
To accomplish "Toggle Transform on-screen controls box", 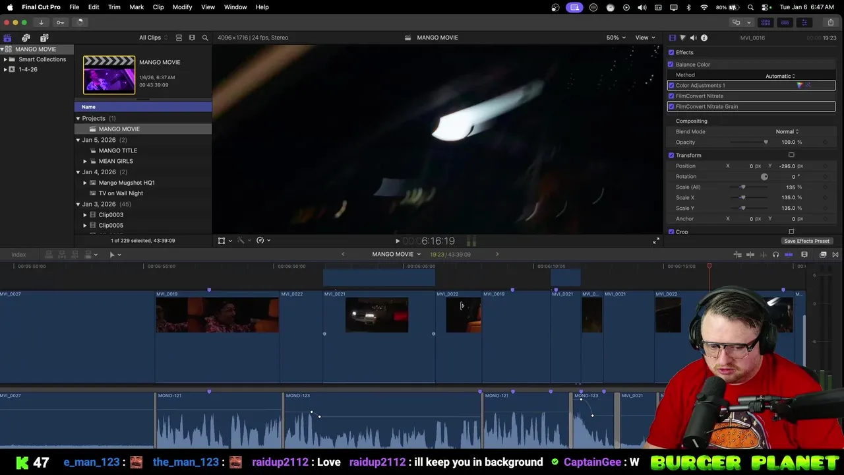I will coord(791,155).
